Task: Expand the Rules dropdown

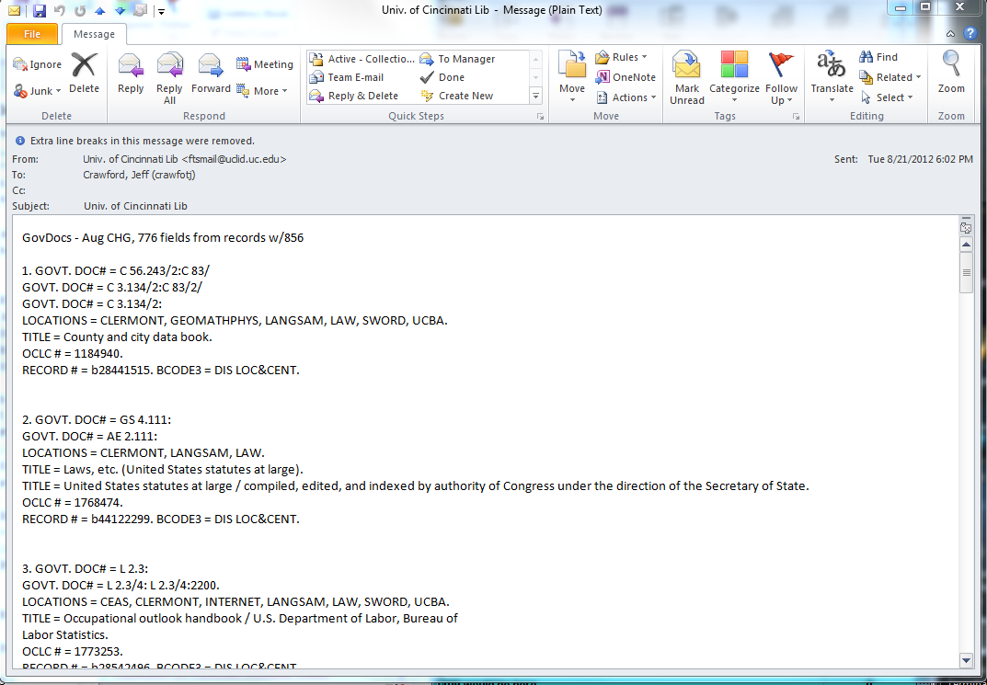Action: pyautogui.click(x=621, y=57)
